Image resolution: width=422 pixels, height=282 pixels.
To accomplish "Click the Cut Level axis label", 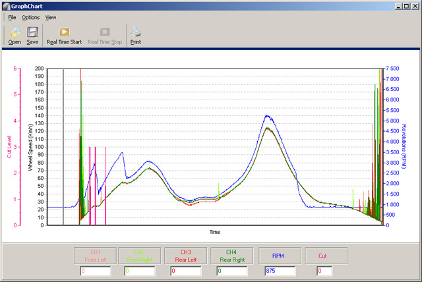I will click(9, 147).
